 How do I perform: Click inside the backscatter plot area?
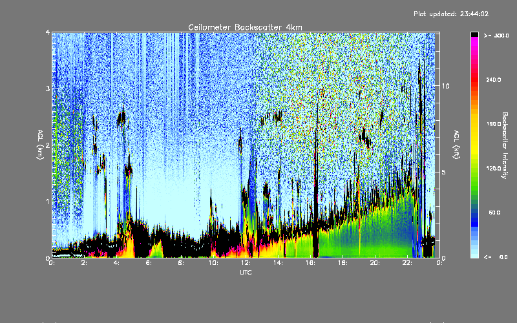click(246, 145)
